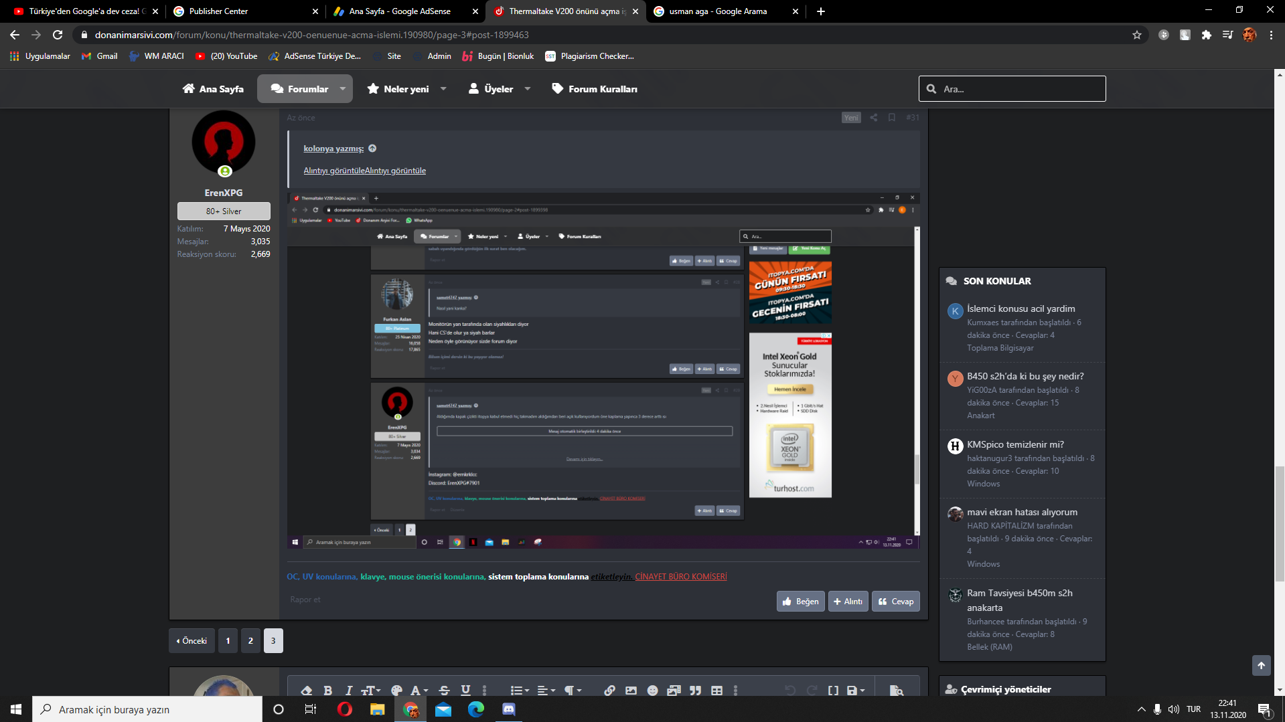This screenshot has height=722, width=1285.
Task: Expand the Neler yeni dropdown arrow
Action: [443, 89]
